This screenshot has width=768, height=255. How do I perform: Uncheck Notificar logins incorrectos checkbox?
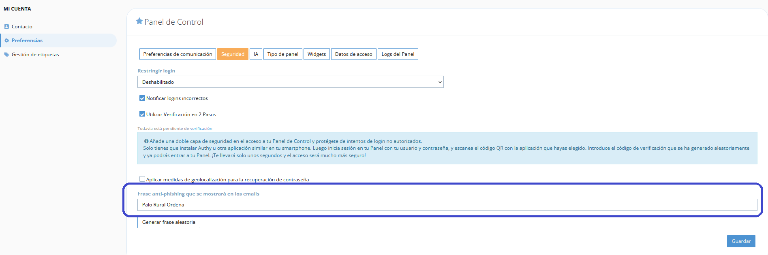point(142,98)
